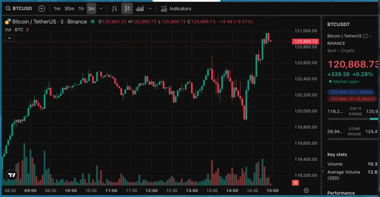The image size is (380, 197).
Task: Switch to the 30m timeframe
Action: point(69,8)
